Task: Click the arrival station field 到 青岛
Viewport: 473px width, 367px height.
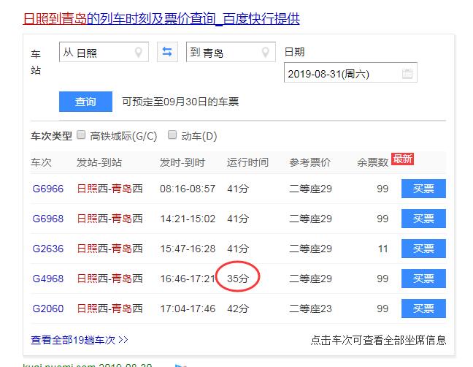Action: (x=231, y=52)
